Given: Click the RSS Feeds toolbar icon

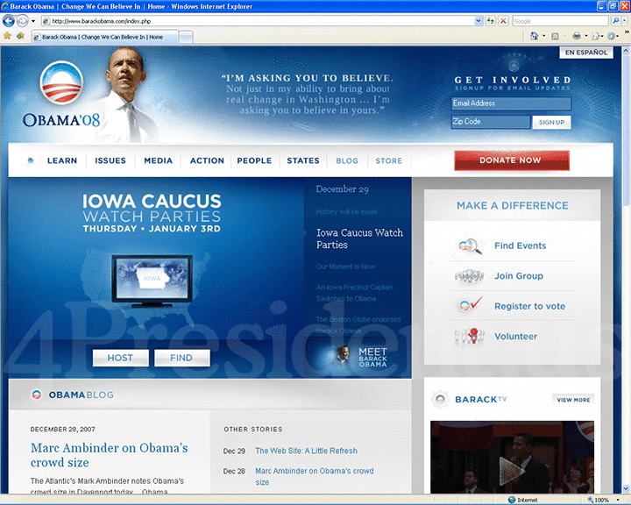Looking at the screenshot, I should 555,37.
